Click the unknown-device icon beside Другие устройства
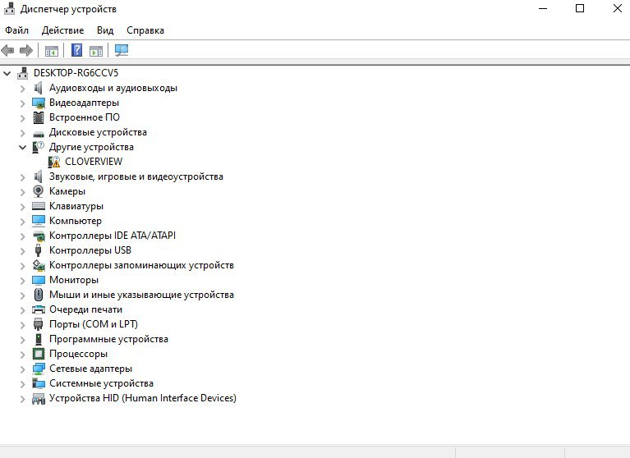The image size is (630, 458). [38, 147]
